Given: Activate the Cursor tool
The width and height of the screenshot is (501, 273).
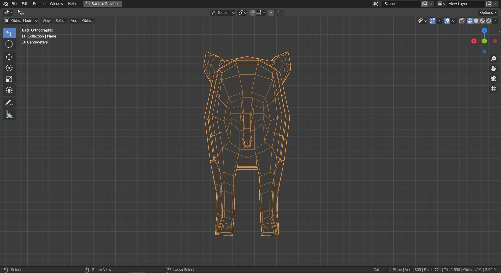Looking at the screenshot, I should 9,44.
